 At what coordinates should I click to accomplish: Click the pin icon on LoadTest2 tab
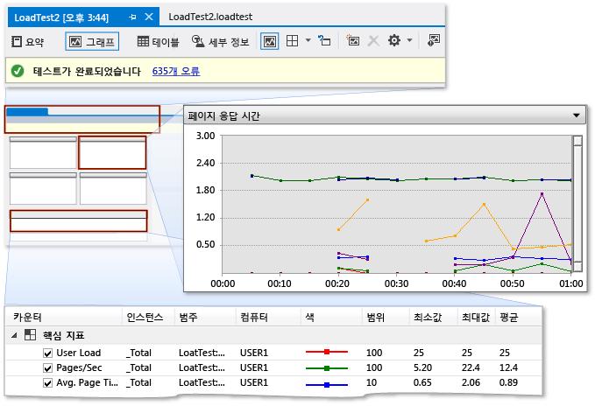[x=132, y=17]
